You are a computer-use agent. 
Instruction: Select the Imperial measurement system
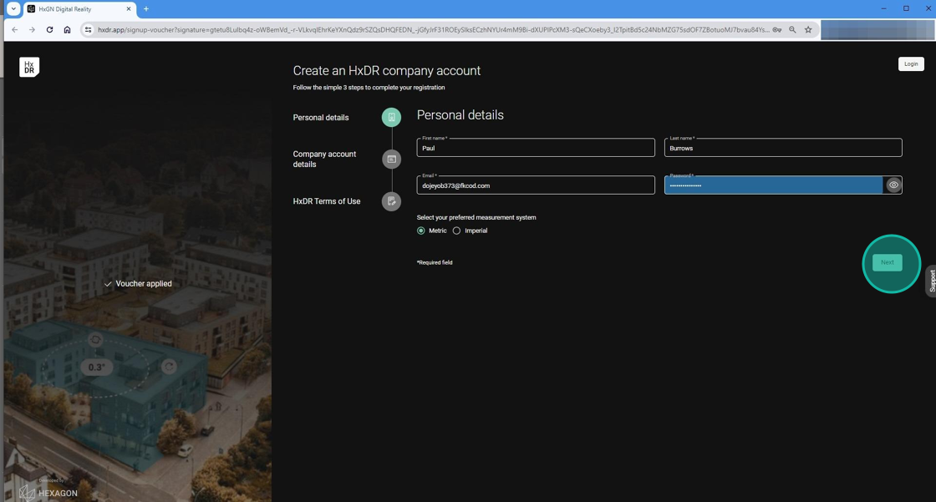click(456, 231)
